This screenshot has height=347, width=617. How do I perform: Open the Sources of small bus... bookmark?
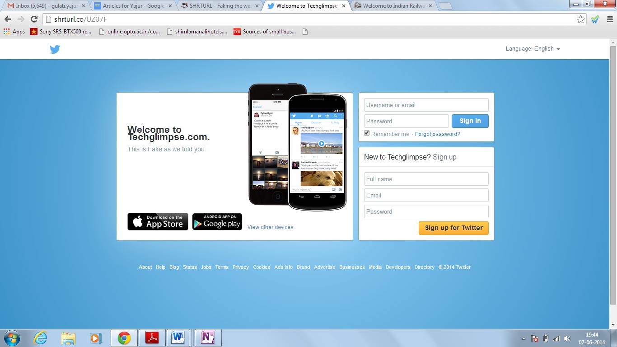pos(265,32)
